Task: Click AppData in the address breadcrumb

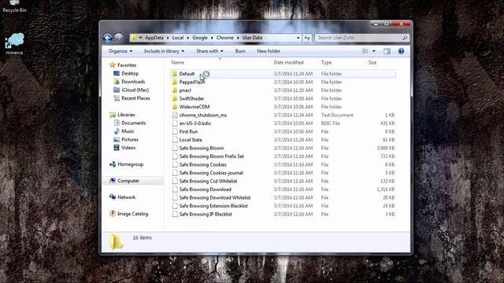Action: tap(154, 38)
